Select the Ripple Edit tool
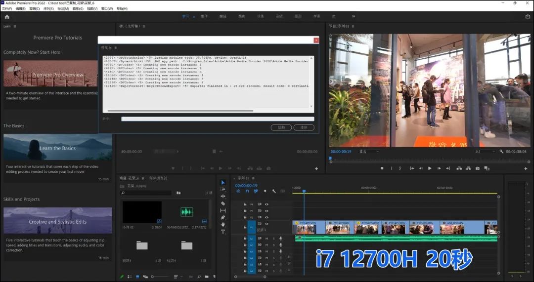This screenshot has height=282, width=534. 223,196
